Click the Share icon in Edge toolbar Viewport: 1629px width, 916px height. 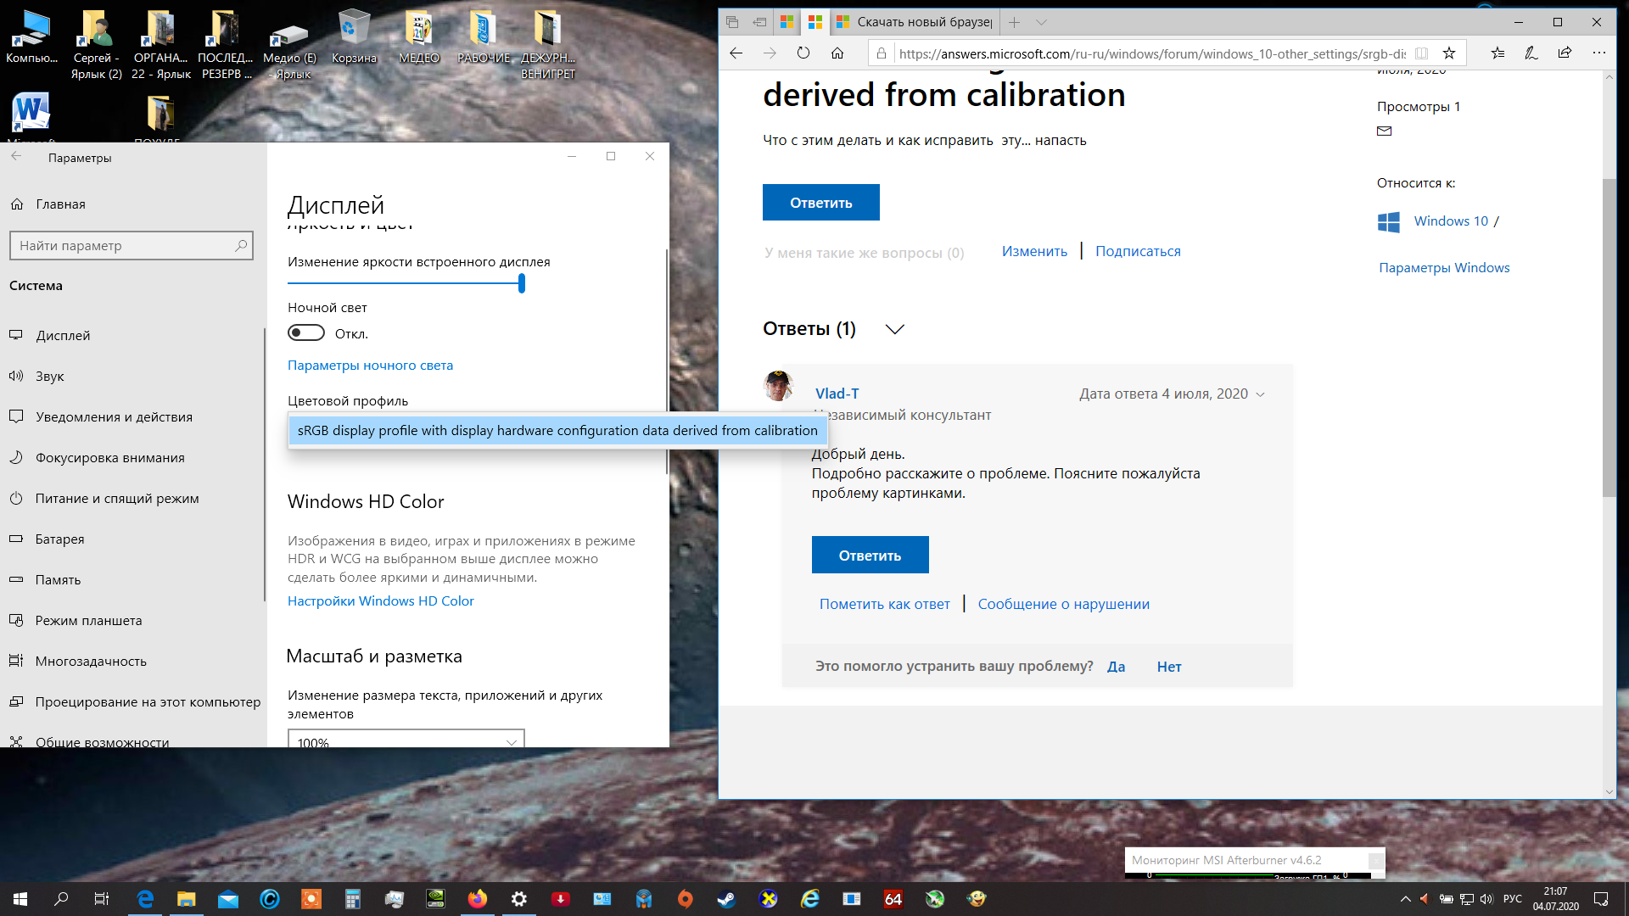1565,53
